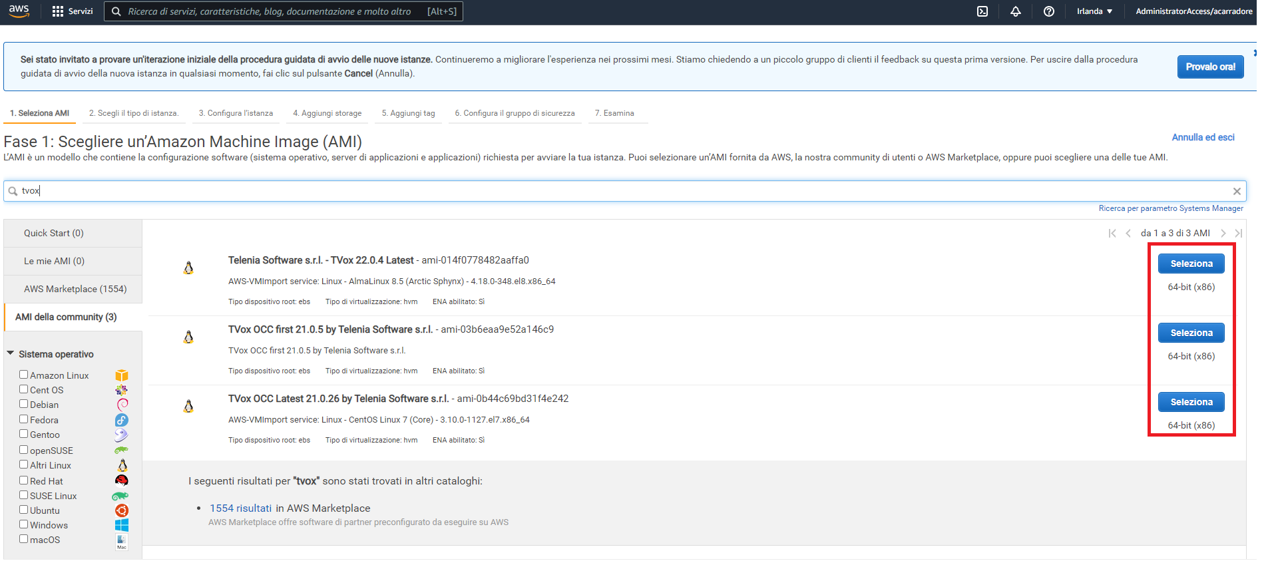
Task: Switch to Le mie AMI (0) tab
Action: (73, 262)
